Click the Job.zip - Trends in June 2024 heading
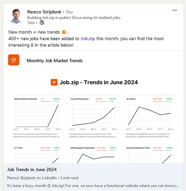Image resolution: width=186 pixels, height=191 pixels. [99, 83]
